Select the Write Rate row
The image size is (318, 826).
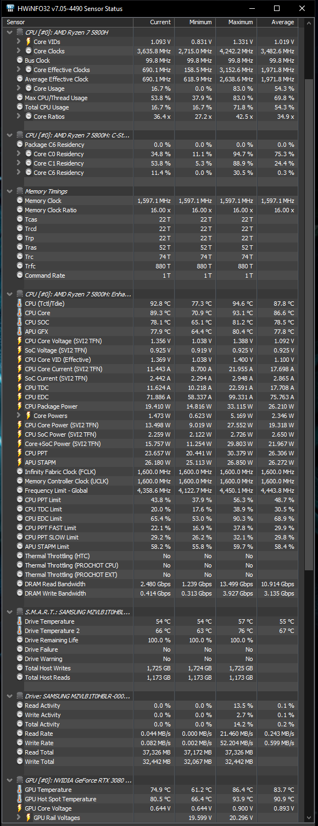[x=150, y=743]
